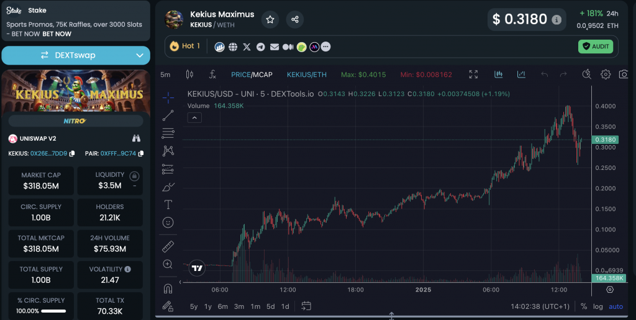The height and width of the screenshot is (320, 636).
Task: Open price info icon next to $0.3180
Action: point(556,19)
